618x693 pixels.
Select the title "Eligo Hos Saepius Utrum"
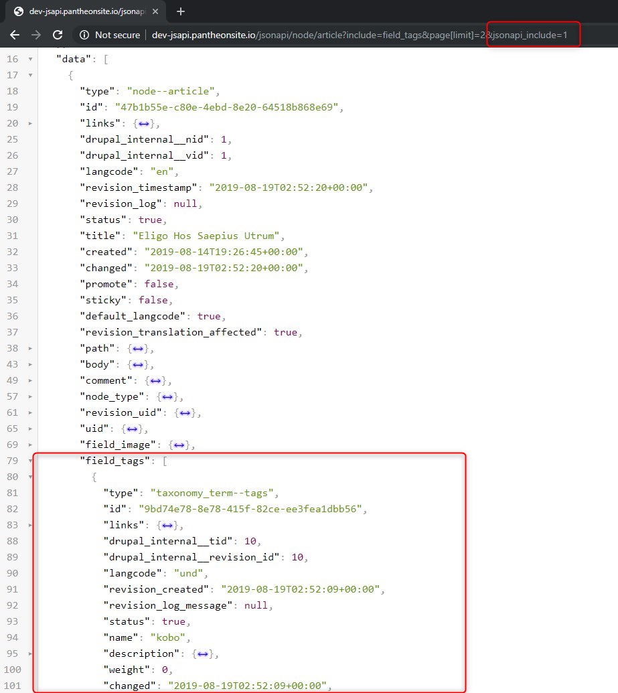point(206,236)
